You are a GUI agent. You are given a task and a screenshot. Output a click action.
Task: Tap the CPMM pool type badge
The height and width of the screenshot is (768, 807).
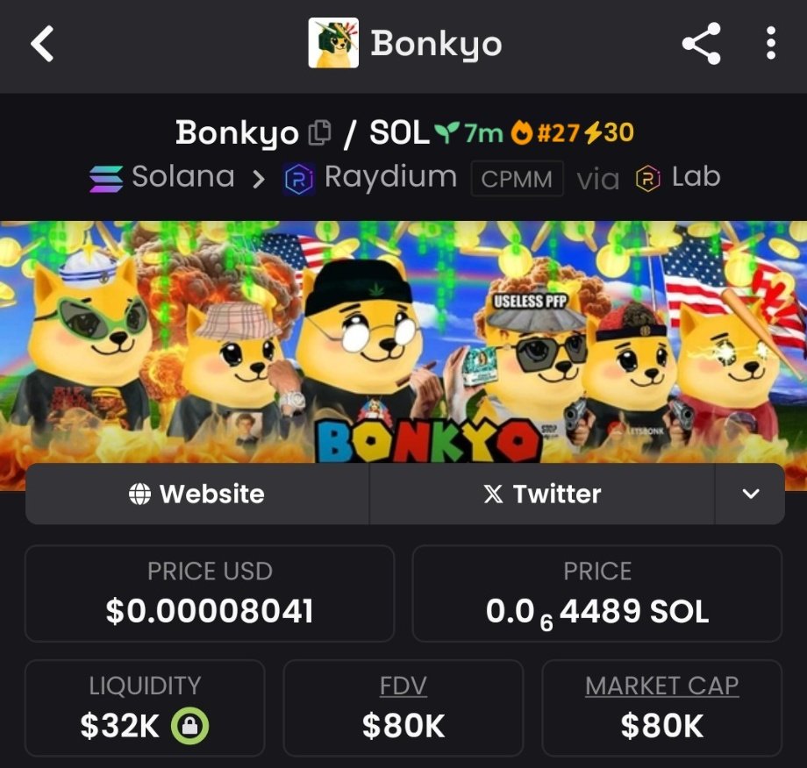click(517, 179)
